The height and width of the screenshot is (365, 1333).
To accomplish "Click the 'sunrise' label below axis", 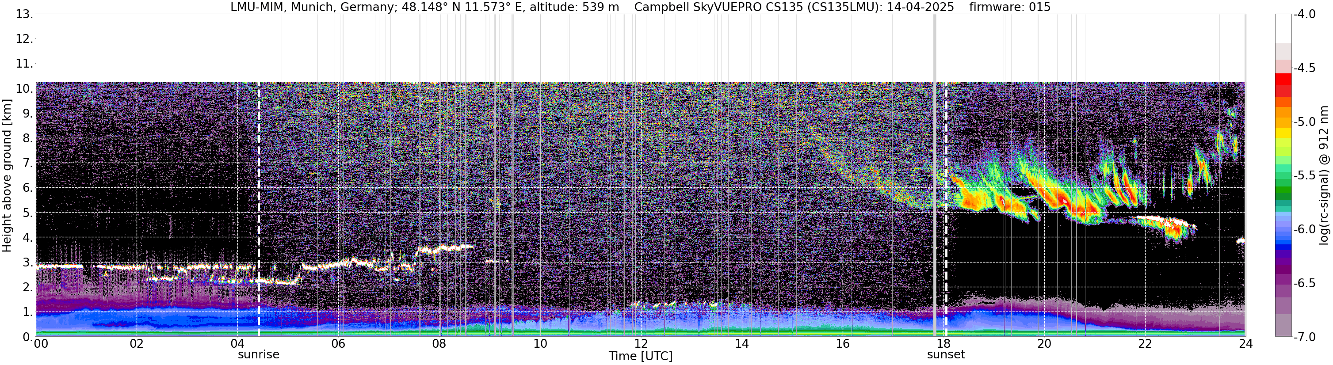I will tap(258, 355).
